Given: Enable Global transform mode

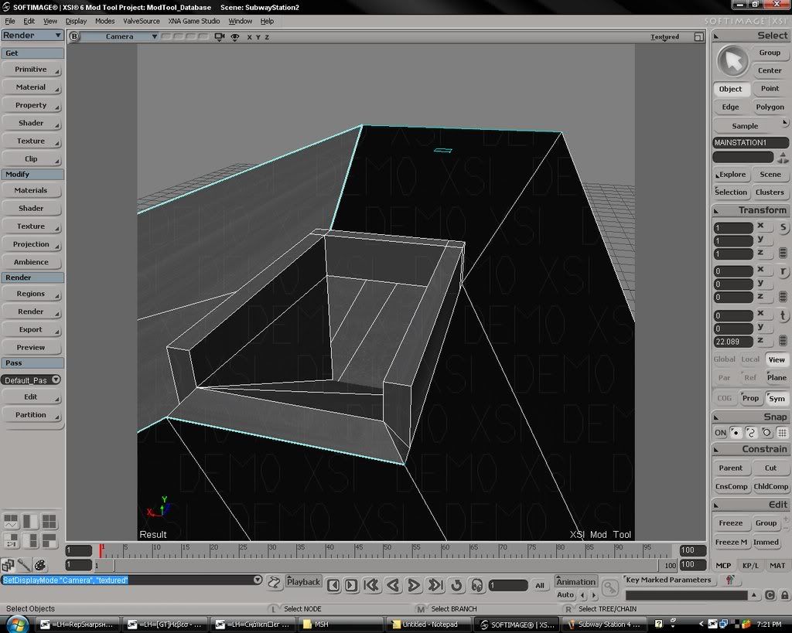Looking at the screenshot, I should (724, 359).
